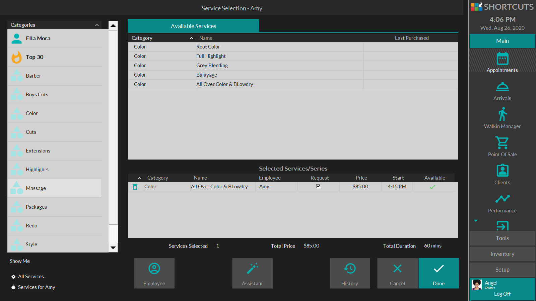Click the Last Purchased column header
536x301 pixels.
(x=412, y=38)
